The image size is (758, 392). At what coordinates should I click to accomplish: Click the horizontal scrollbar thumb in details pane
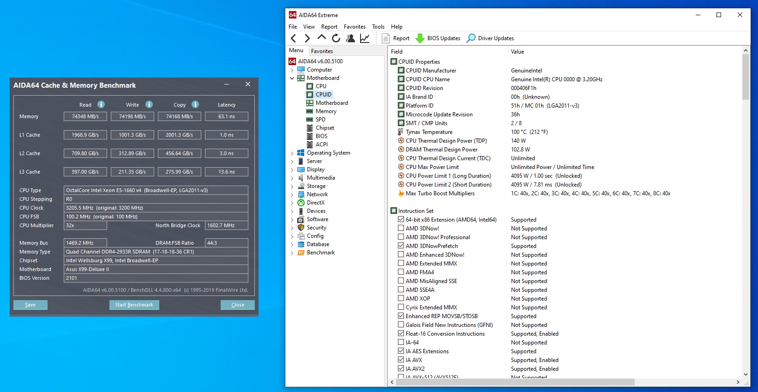(515, 382)
